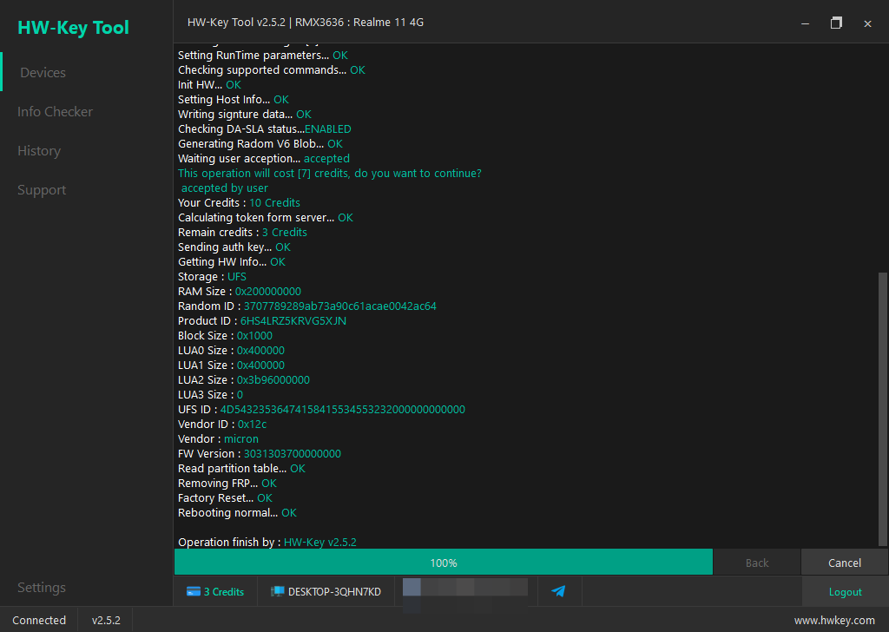The image size is (889, 632).
Task: Log out using the Logout button
Action: pyautogui.click(x=845, y=592)
